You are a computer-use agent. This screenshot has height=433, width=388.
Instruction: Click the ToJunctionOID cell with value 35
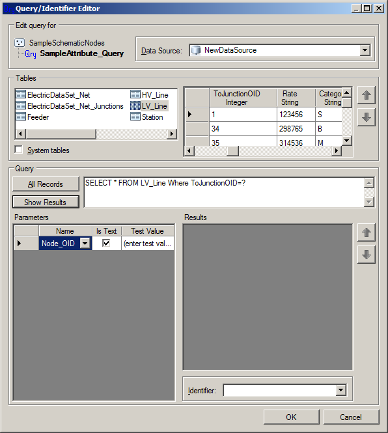click(x=243, y=141)
